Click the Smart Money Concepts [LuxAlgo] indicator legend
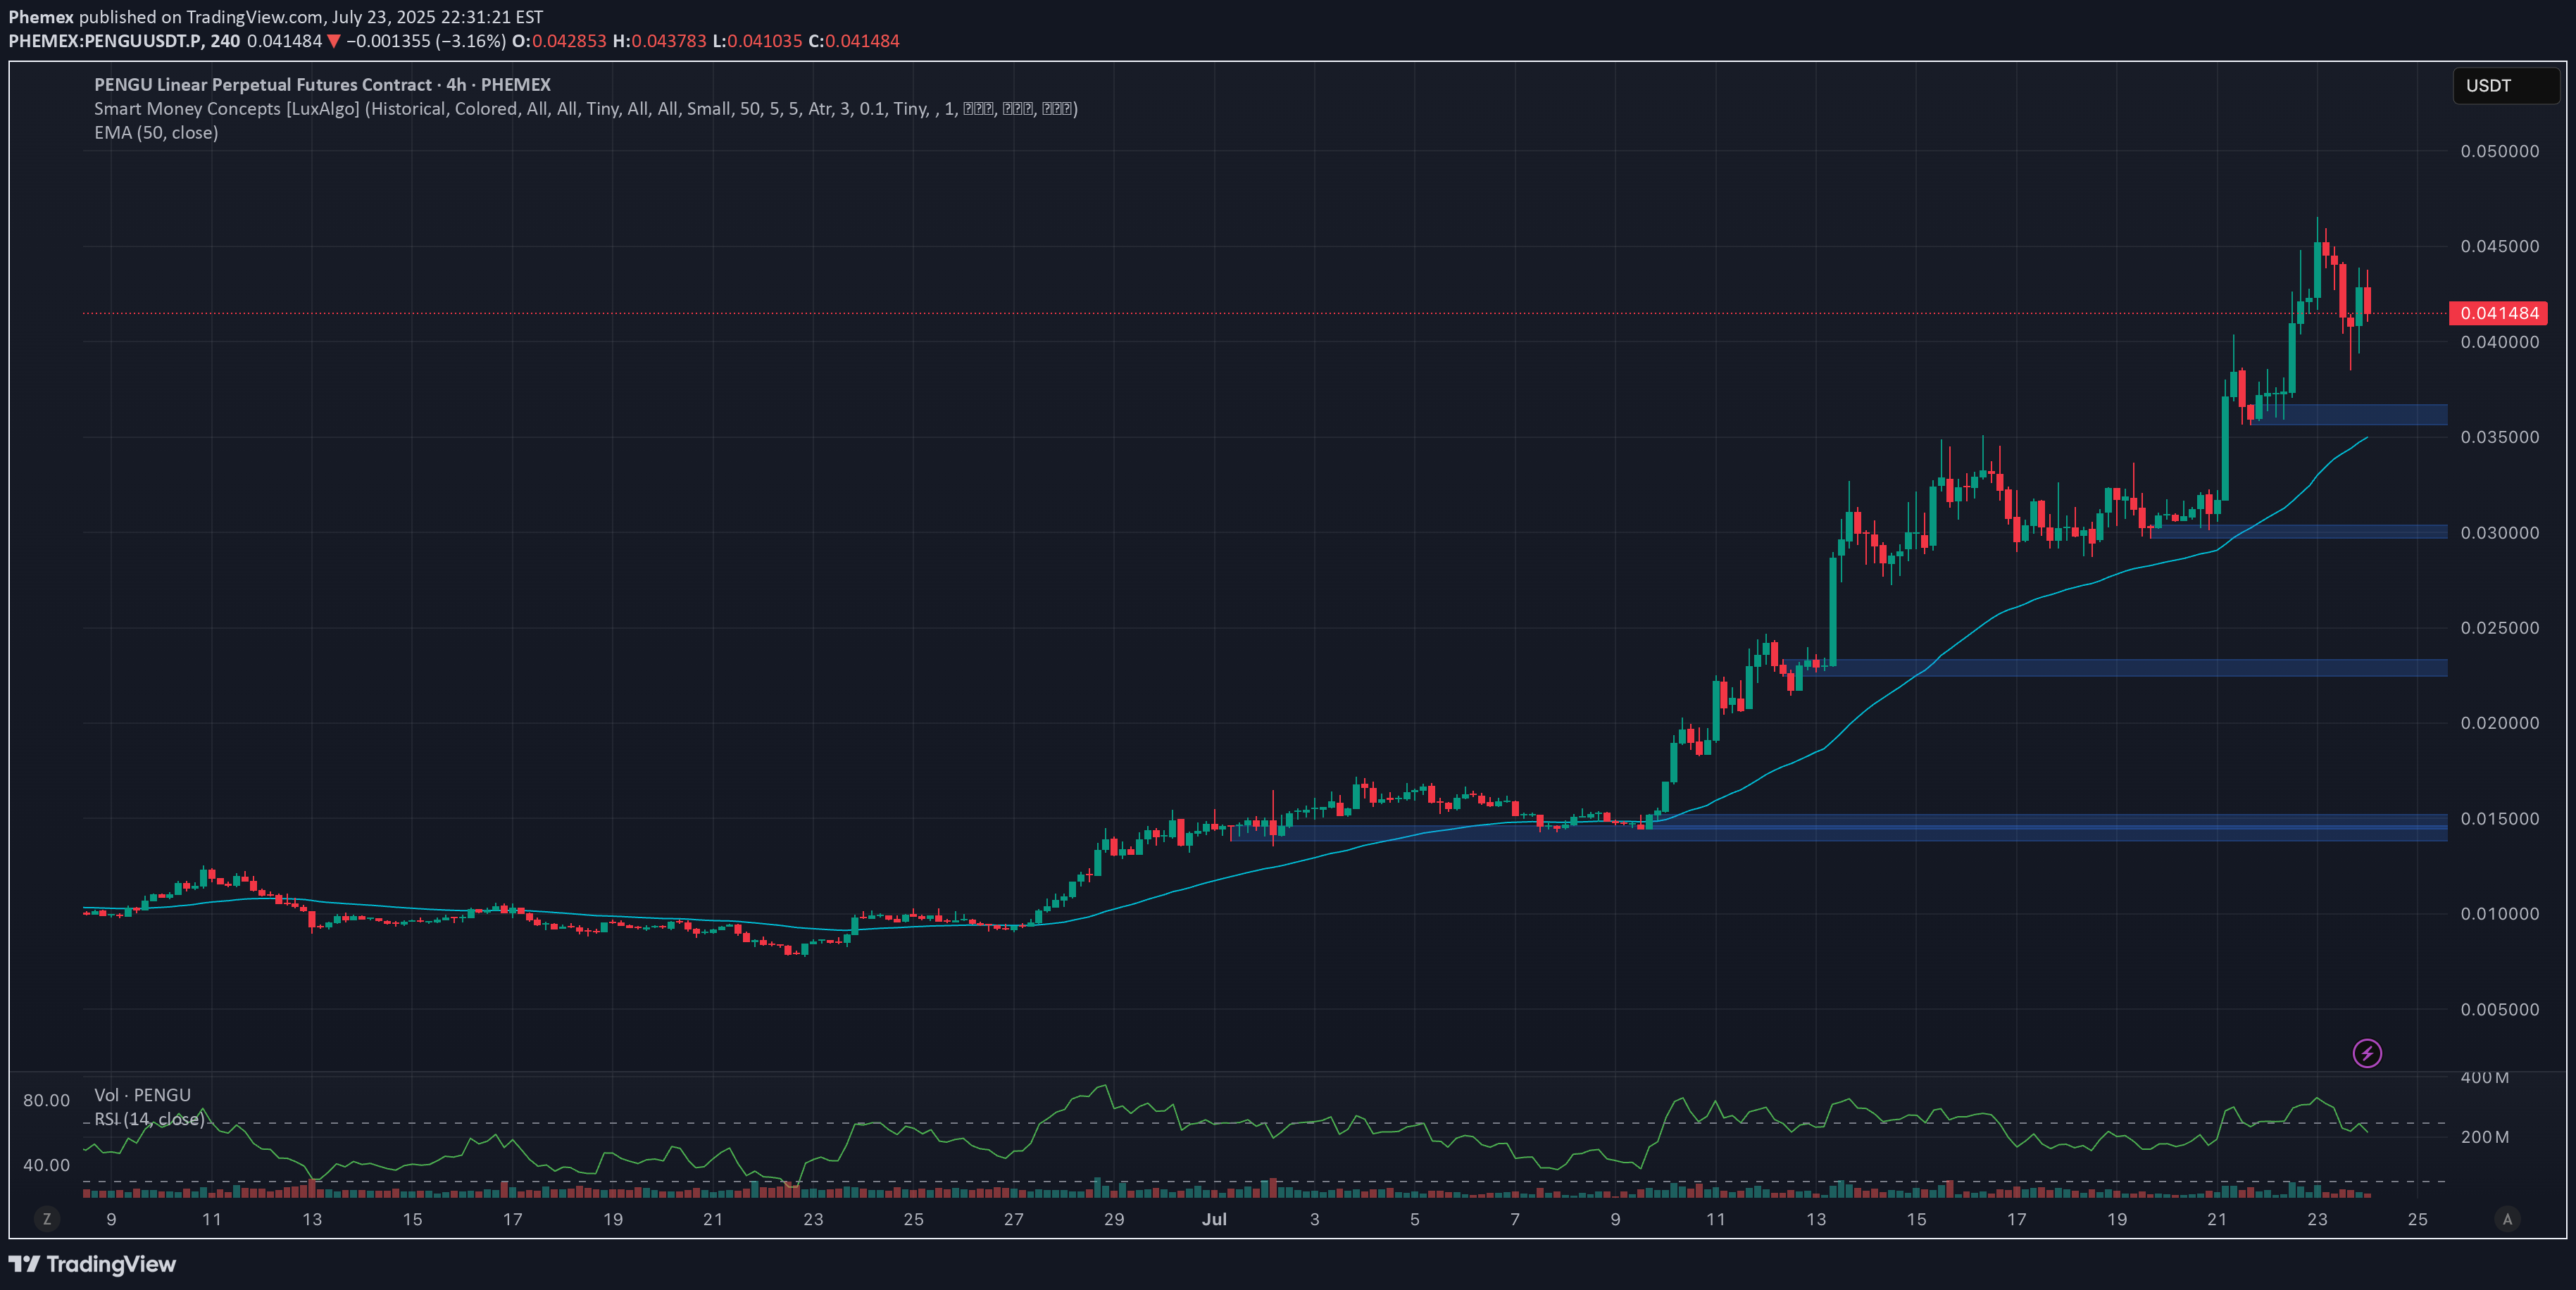The image size is (2576, 1290). (x=585, y=109)
